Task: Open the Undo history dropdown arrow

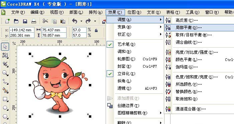Action: pyautogui.click(x=81, y=21)
